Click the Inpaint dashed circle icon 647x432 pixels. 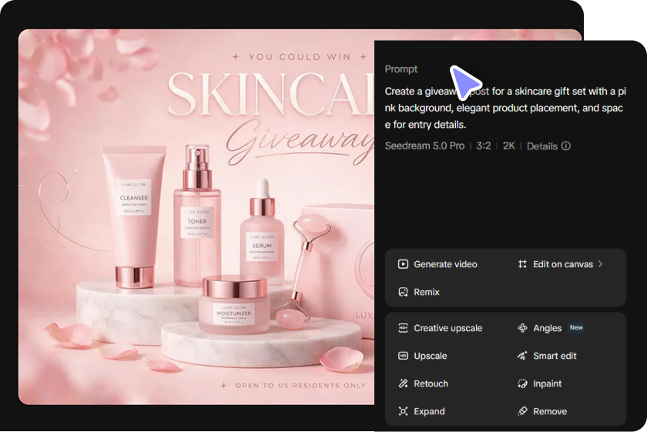[522, 383]
